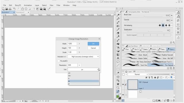The image size is (184, 103).
Task: Click the Open file folder icon
Action: (7, 9)
